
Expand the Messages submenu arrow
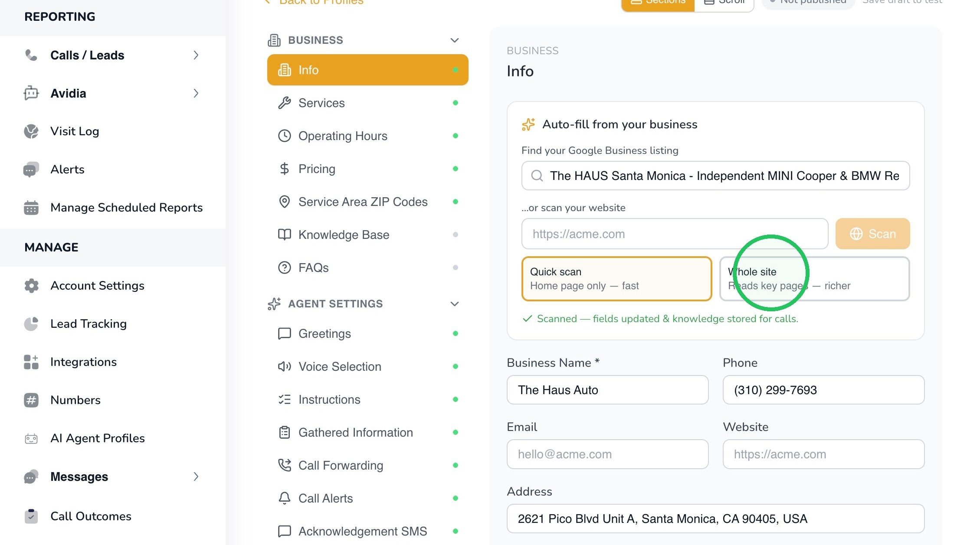pos(196,476)
